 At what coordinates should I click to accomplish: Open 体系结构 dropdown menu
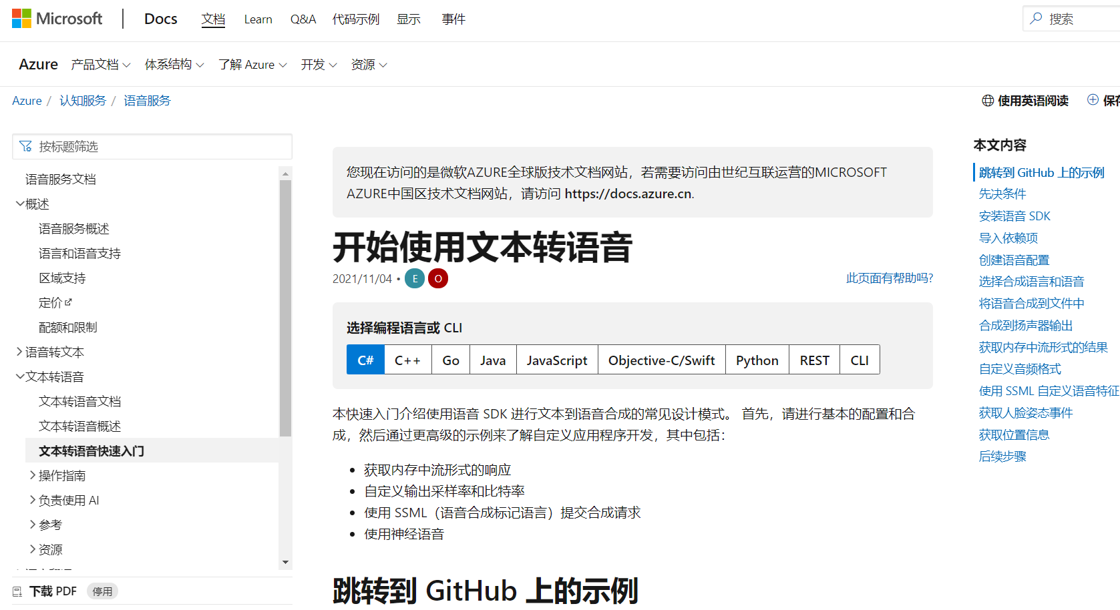[x=174, y=65]
